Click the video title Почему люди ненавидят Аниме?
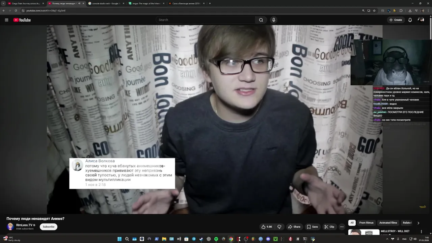 pyautogui.click(x=35, y=219)
